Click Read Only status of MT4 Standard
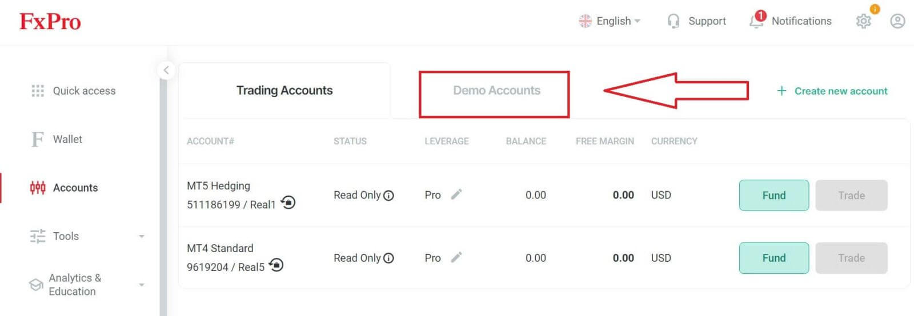The width and height of the screenshot is (914, 316). (357, 258)
